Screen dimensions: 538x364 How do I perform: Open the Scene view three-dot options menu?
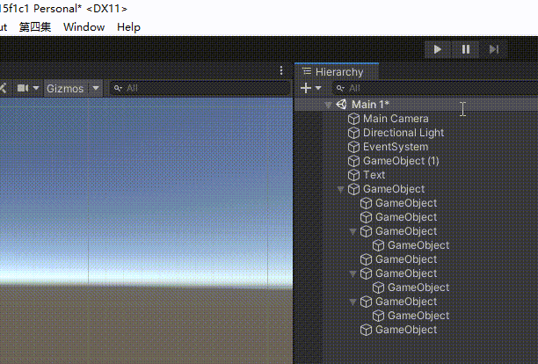(x=281, y=70)
